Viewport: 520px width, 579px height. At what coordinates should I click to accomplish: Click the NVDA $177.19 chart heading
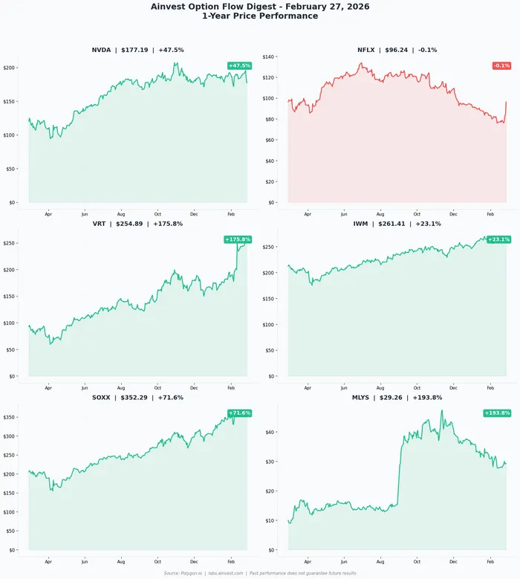tap(137, 50)
